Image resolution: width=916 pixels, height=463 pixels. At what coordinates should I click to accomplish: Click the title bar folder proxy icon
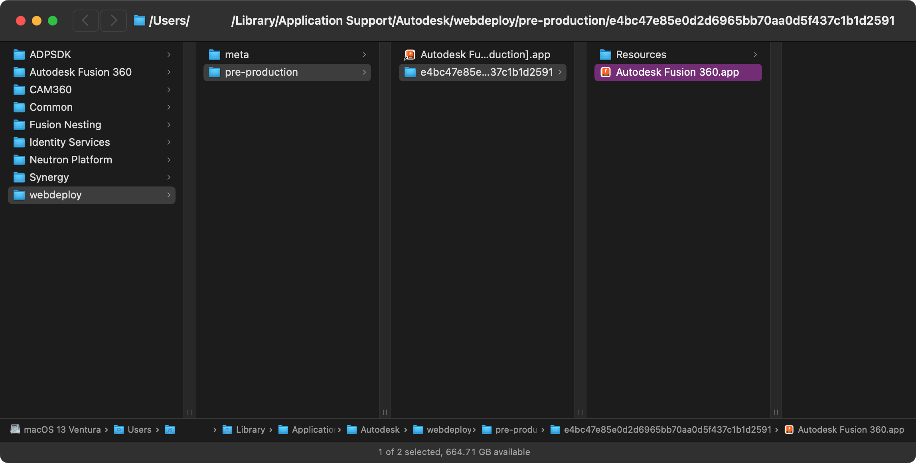pos(139,20)
